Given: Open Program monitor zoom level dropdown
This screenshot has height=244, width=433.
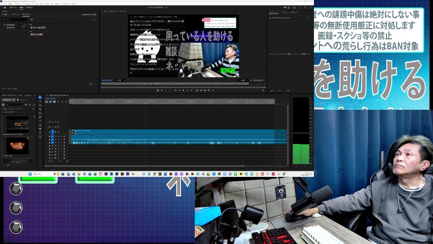Looking at the screenshot, I should pyautogui.click(x=120, y=80).
